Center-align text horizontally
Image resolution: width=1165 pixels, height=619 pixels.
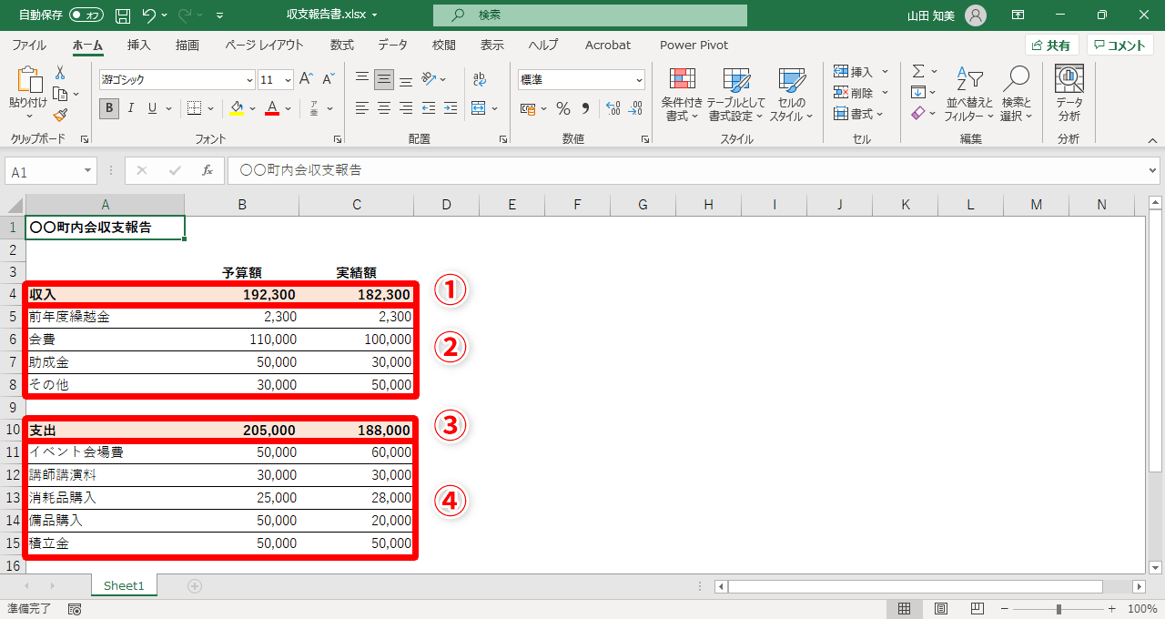click(384, 108)
